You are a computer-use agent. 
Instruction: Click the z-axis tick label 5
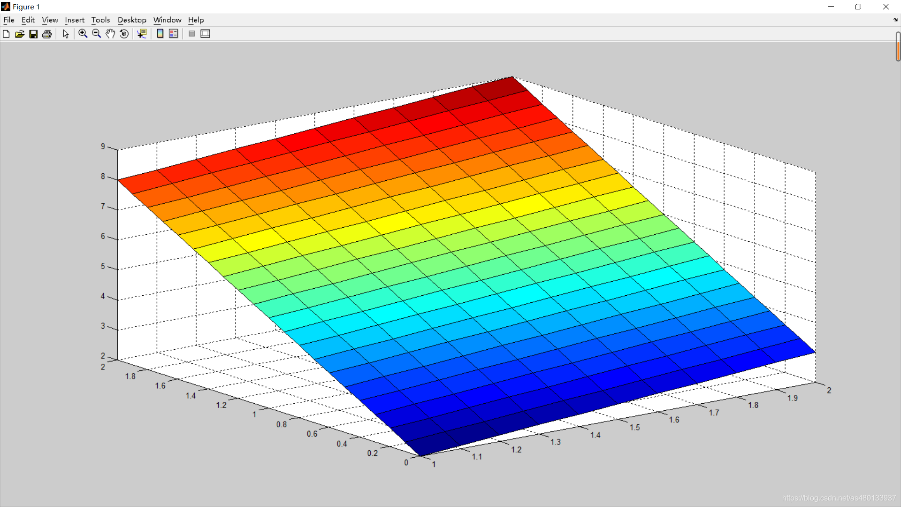[103, 266]
